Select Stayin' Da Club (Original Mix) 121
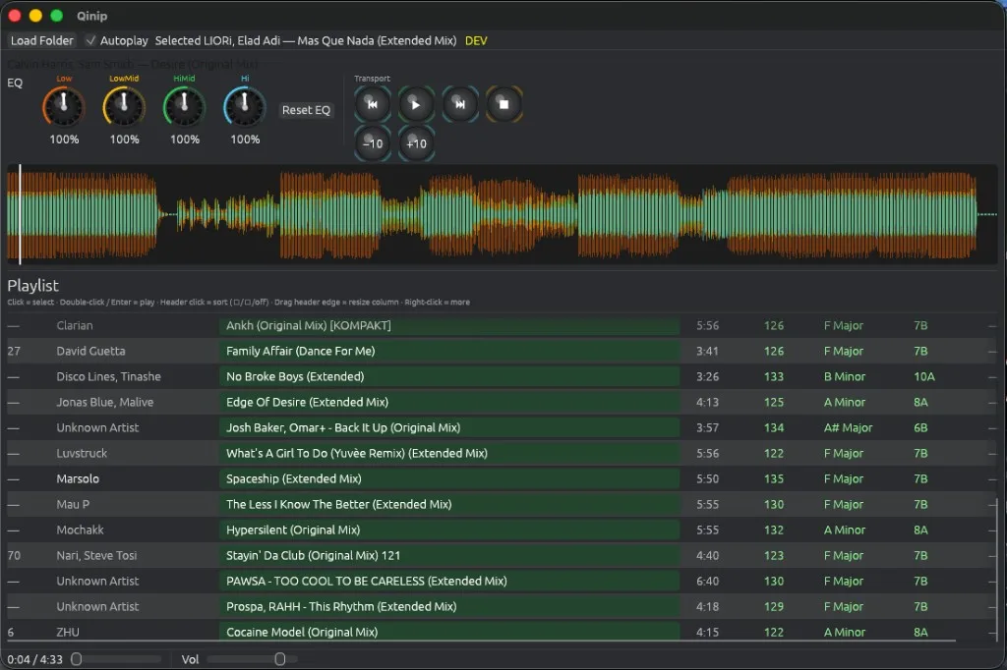 pyautogui.click(x=448, y=556)
